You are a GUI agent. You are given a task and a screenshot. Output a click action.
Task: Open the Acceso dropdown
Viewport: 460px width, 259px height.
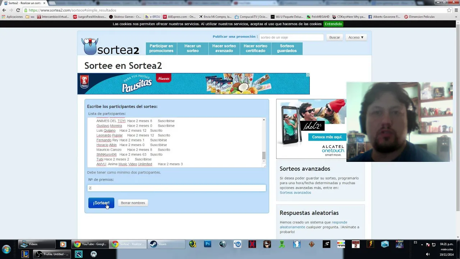point(356,37)
